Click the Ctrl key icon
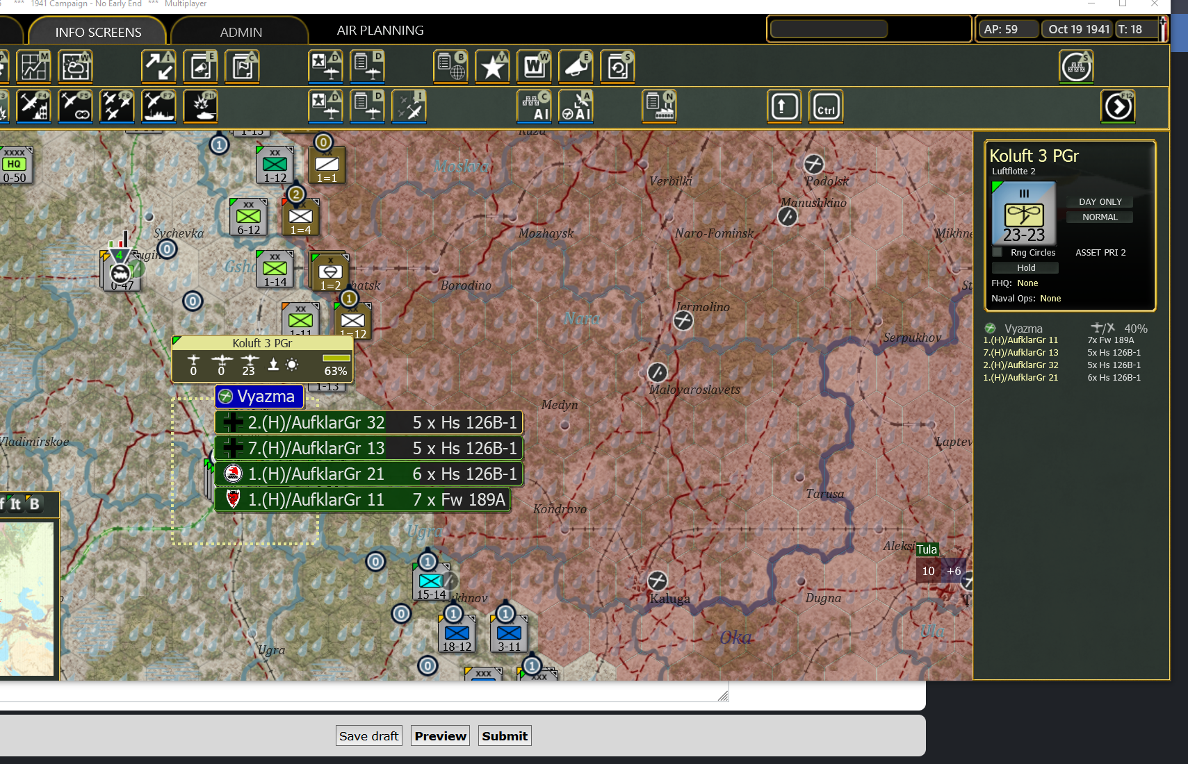 pos(826,106)
